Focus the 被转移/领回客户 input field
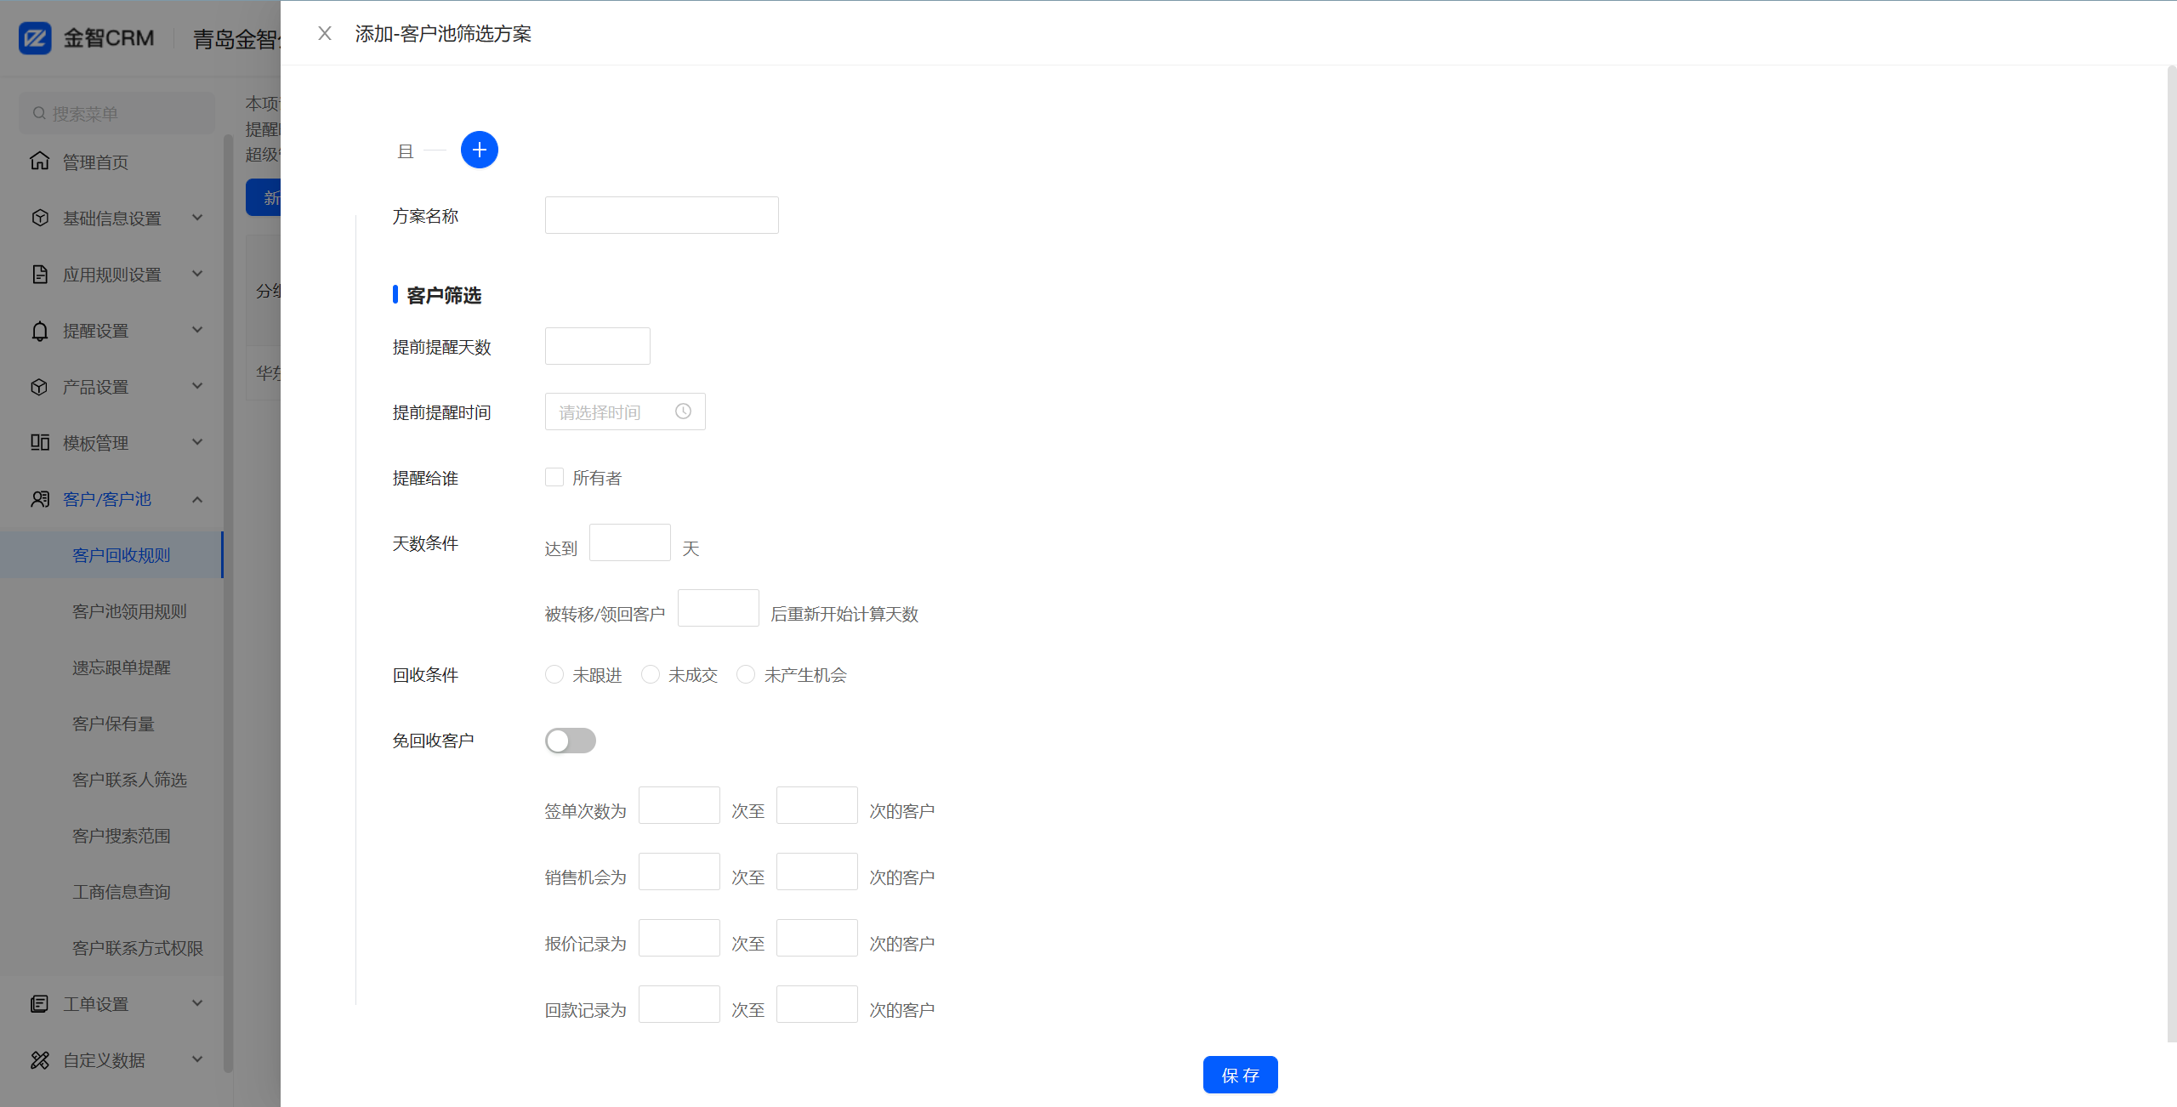This screenshot has width=2177, height=1107. pyautogui.click(x=719, y=608)
